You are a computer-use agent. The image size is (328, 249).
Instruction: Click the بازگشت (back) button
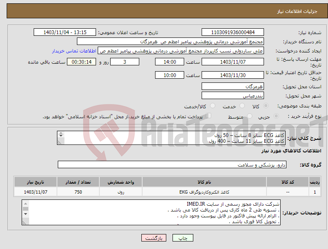tap(154, 238)
